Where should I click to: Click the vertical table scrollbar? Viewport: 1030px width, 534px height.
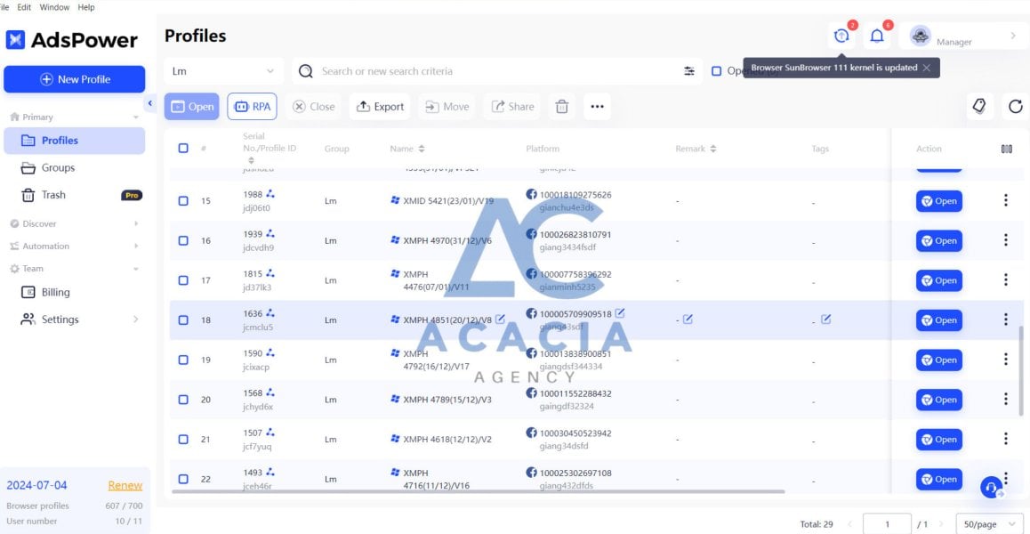coord(1020,371)
